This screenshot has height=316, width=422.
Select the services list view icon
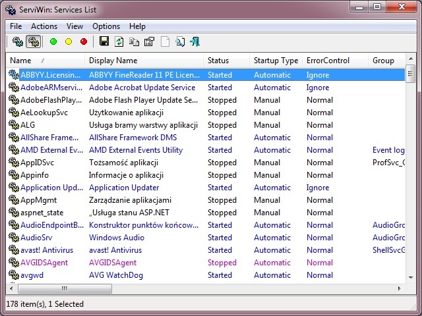pyautogui.click(x=34, y=41)
